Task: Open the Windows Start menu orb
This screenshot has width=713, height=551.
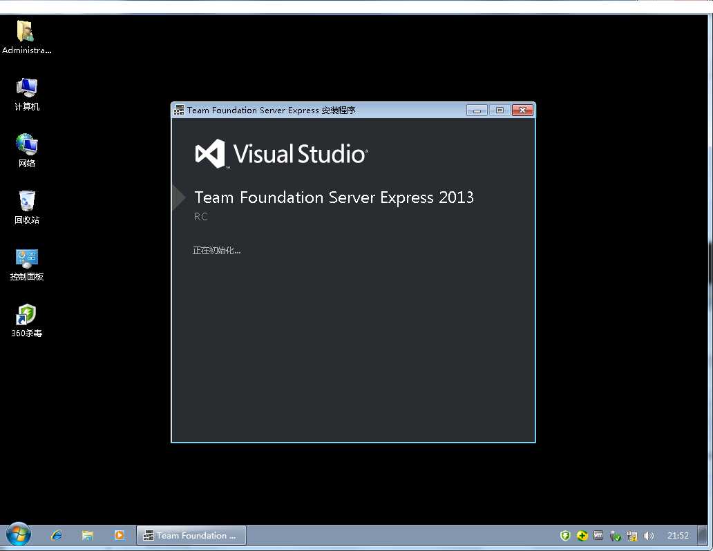Action: point(19,535)
